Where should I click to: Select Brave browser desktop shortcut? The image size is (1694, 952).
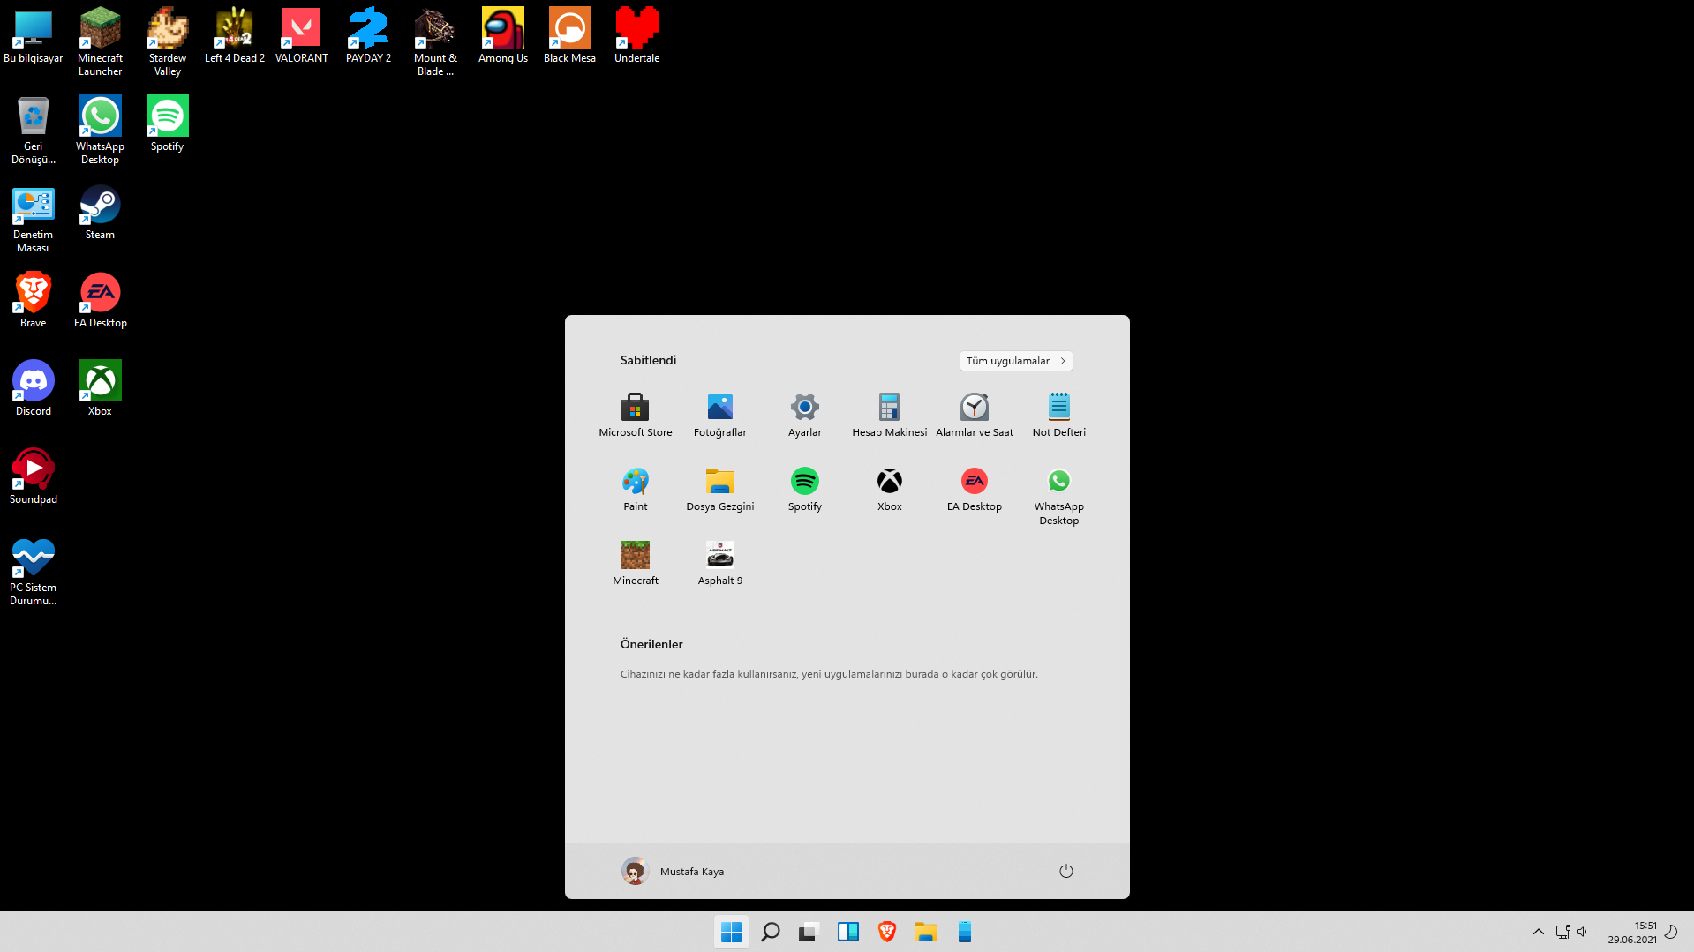[34, 301]
